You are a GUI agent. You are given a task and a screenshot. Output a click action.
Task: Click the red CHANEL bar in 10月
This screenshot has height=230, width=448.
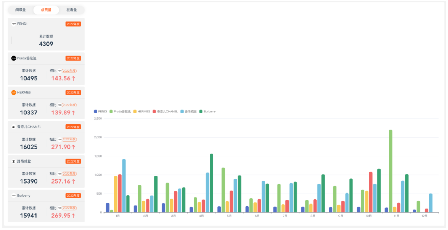(371, 192)
